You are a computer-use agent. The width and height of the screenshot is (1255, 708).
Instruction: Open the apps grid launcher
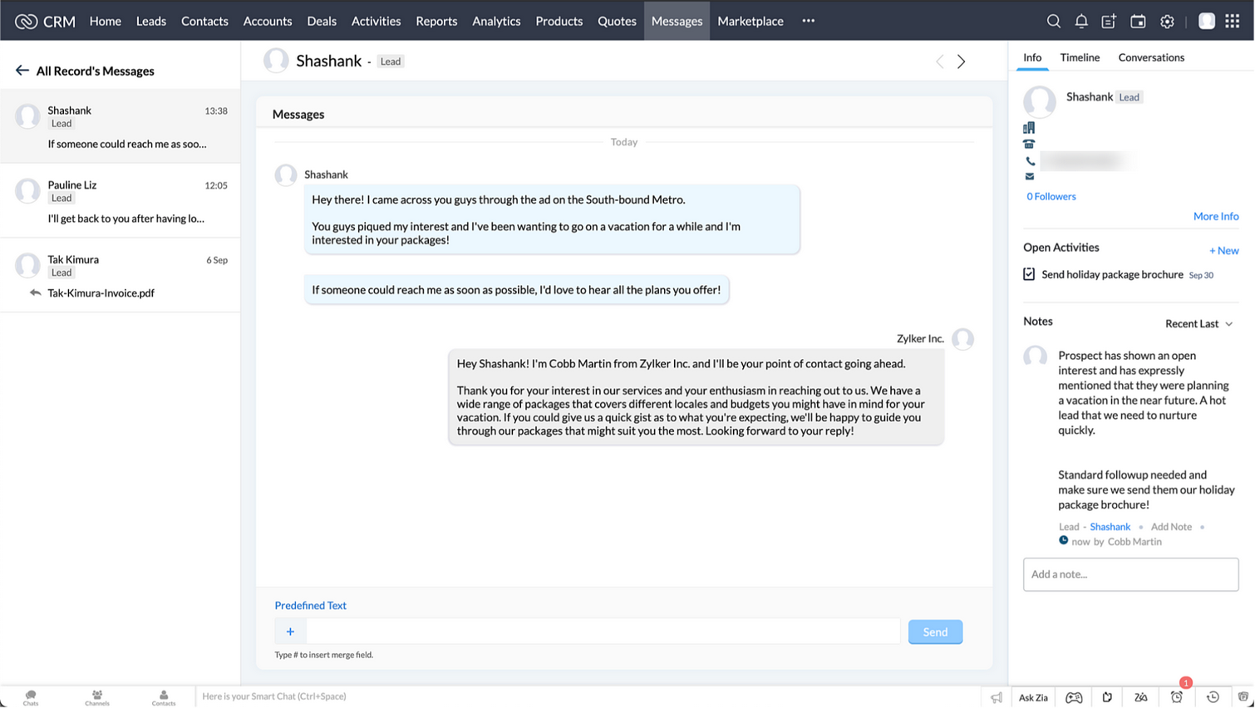click(x=1233, y=21)
